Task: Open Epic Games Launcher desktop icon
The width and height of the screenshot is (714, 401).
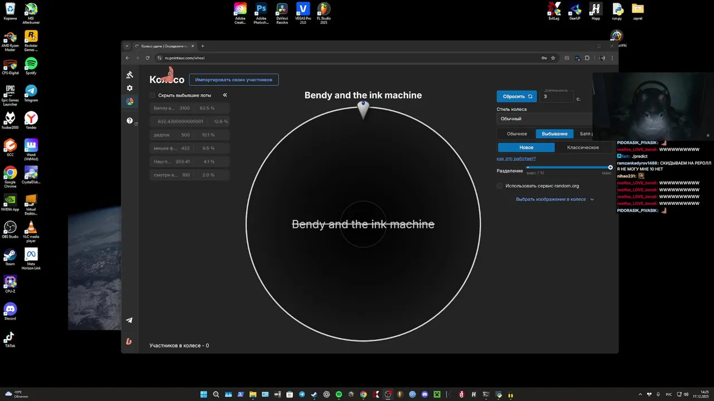Action: (10, 95)
